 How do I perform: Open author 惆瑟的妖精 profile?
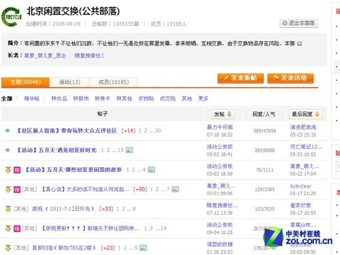point(220,244)
